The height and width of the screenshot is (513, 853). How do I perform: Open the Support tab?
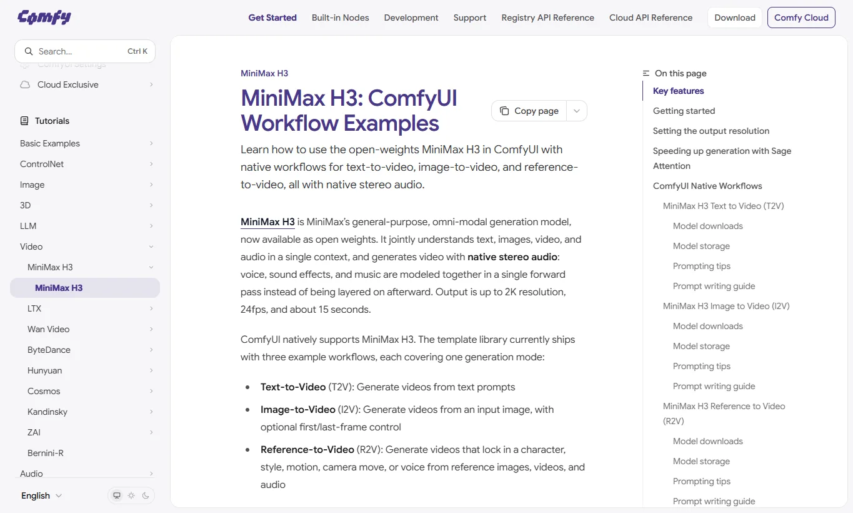[x=470, y=18]
